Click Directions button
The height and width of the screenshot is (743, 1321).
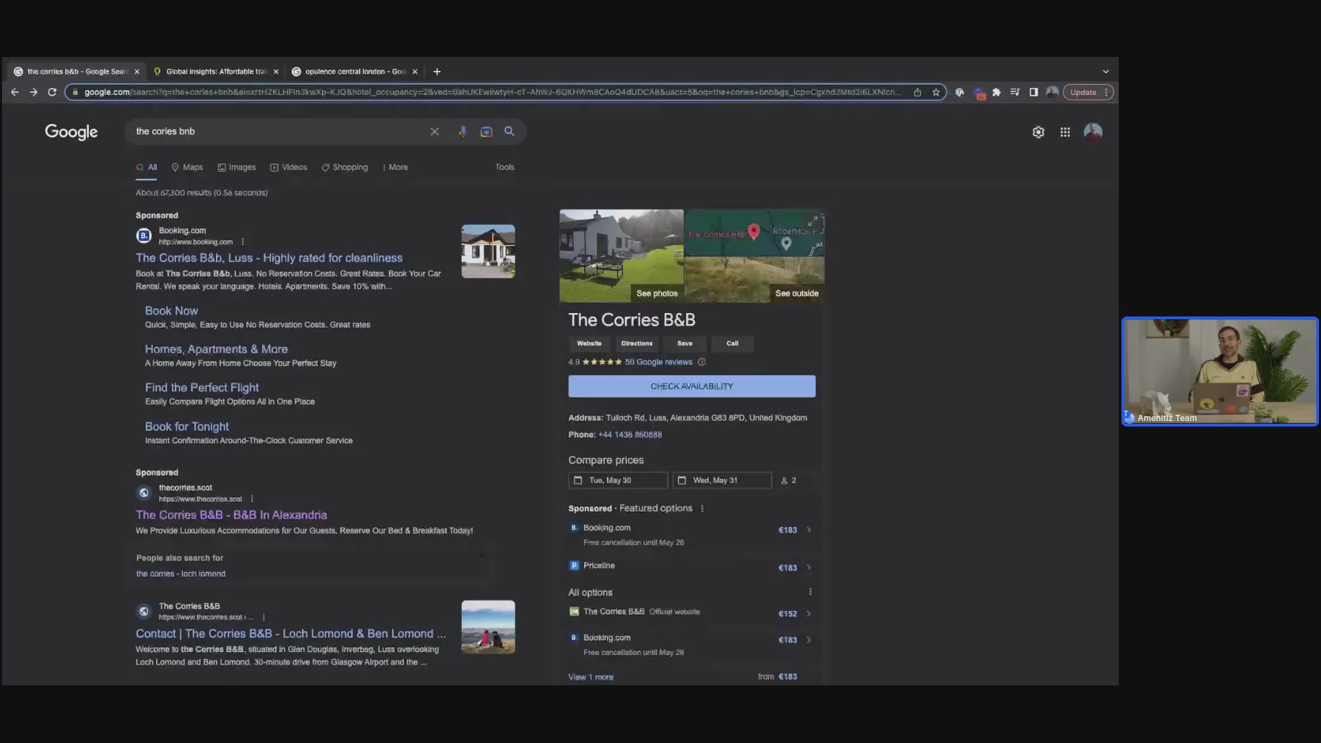[x=636, y=343]
